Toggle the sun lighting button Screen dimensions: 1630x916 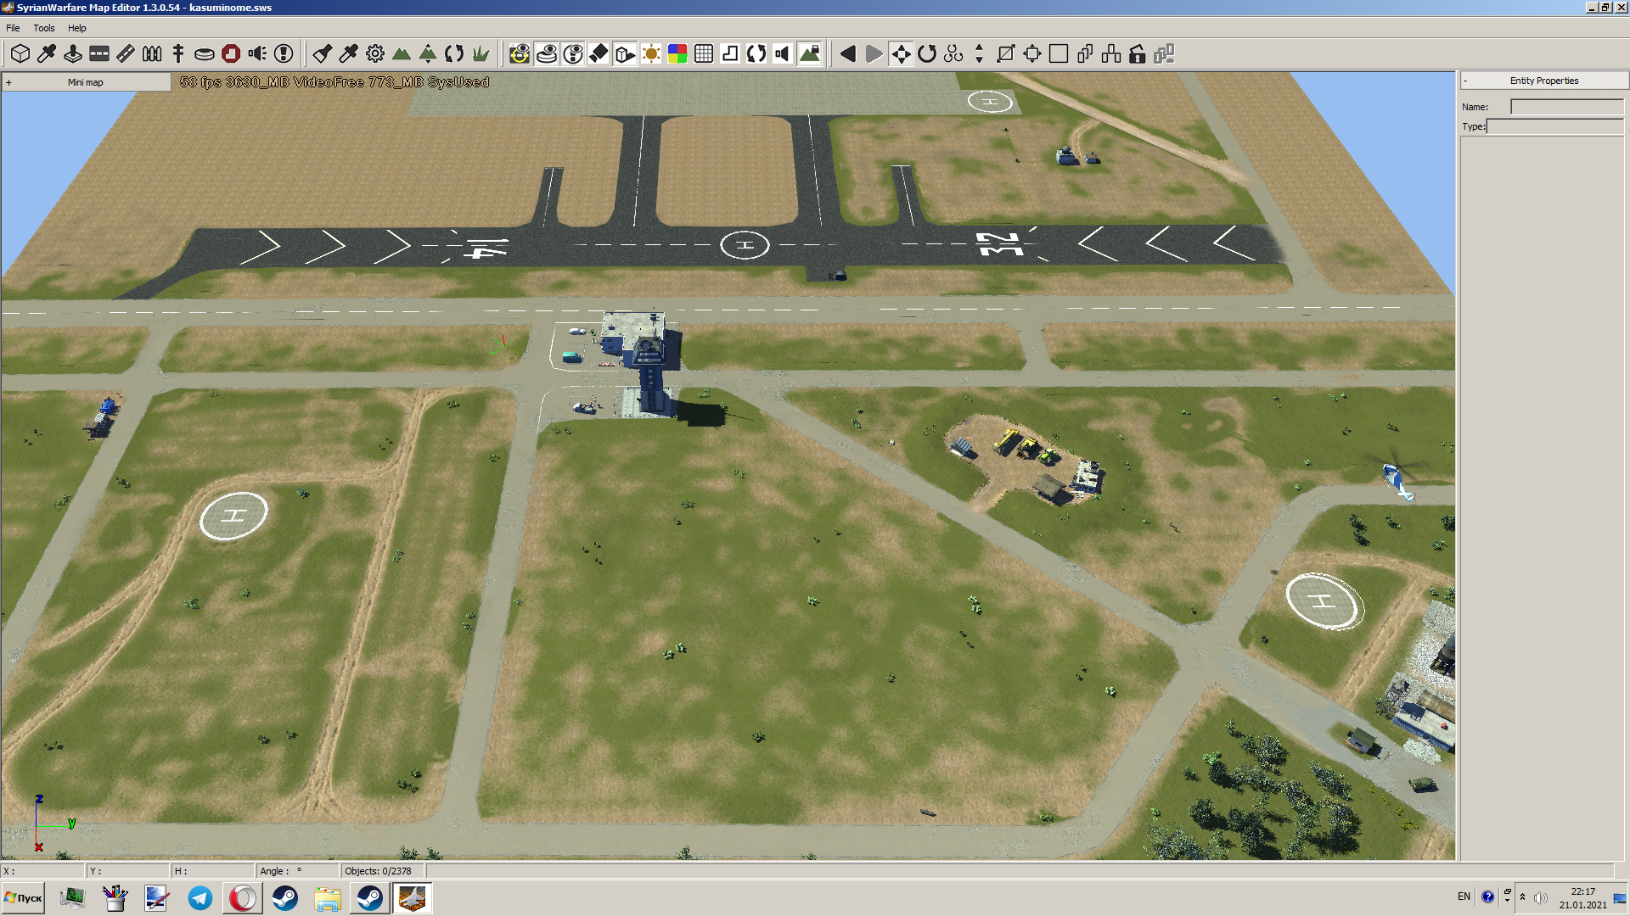(651, 54)
